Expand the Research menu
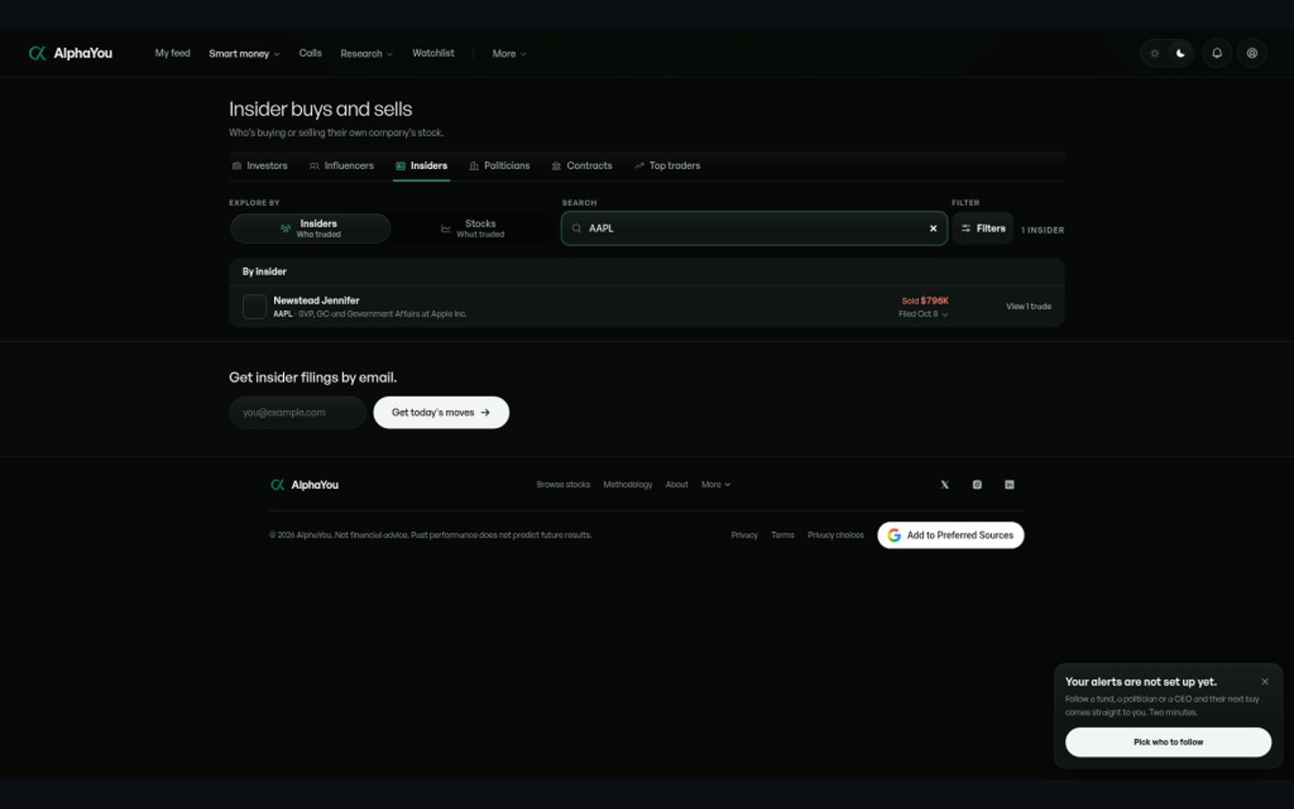This screenshot has width=1294, height=809. tap(367, 54)
